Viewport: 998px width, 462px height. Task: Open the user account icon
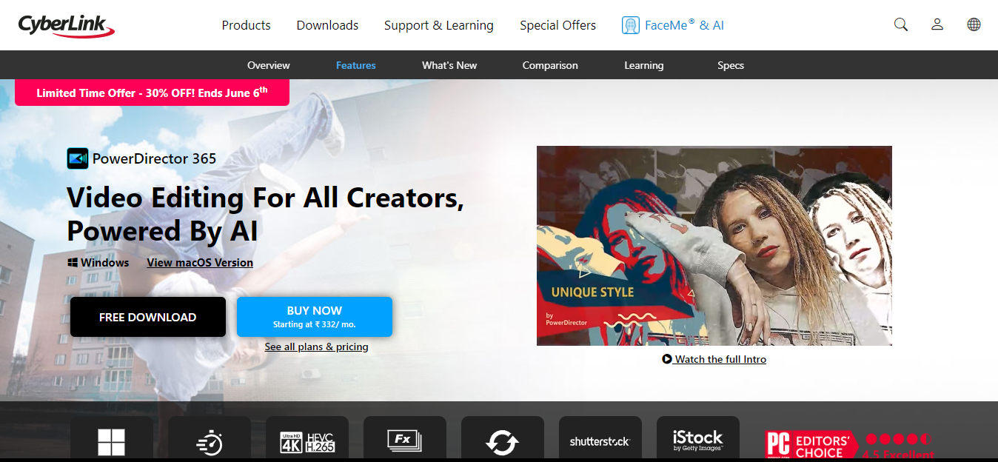click(937, 24)
